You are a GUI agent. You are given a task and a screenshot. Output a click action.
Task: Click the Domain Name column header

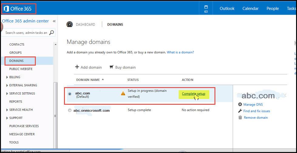tap(88, 80)
